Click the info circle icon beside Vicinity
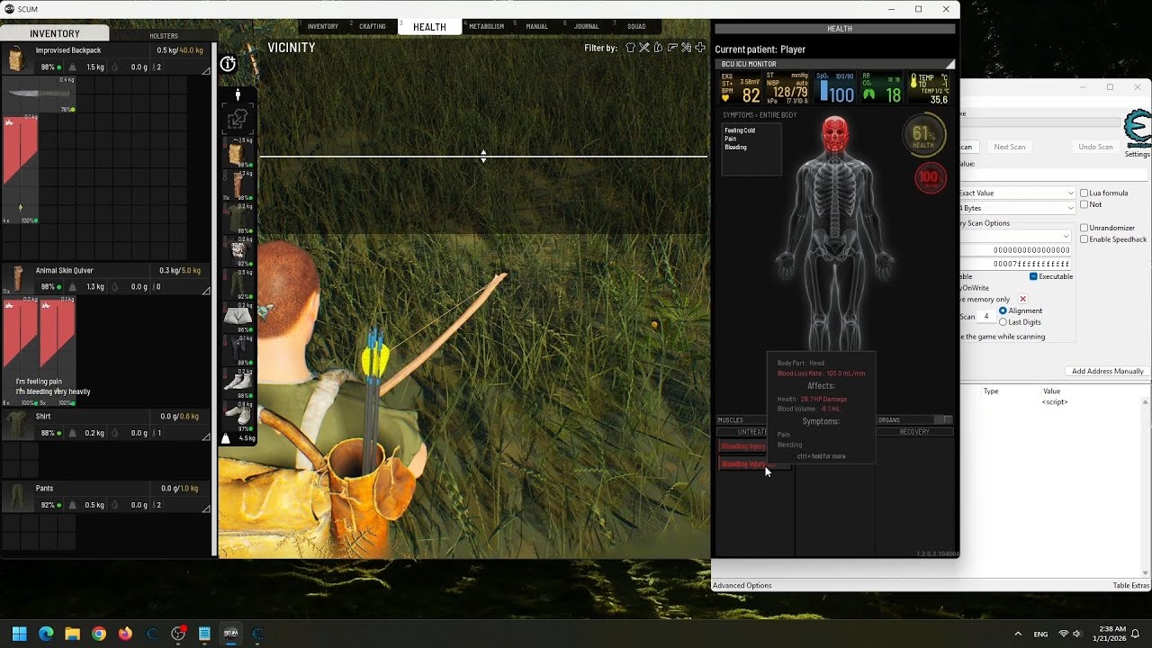 point(228,64)
